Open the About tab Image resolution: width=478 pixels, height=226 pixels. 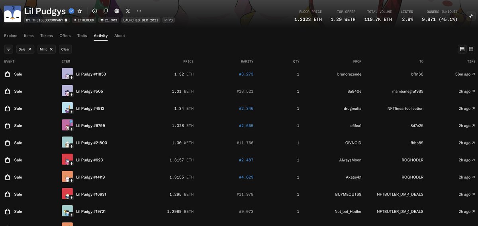point(119,36)
